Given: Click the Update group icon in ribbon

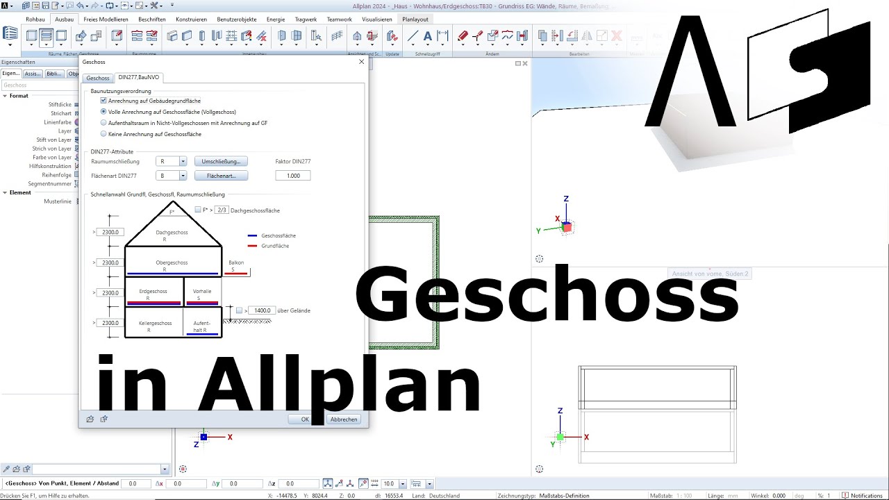Looking at the screenshot, I should (x=392, y=35).
